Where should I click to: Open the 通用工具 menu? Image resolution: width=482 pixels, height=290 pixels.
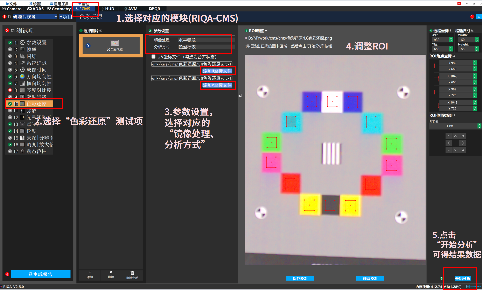(59, 4)
